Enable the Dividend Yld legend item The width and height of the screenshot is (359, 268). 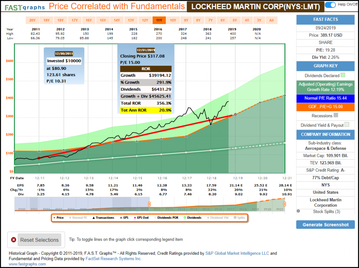[x=219, y=218]
